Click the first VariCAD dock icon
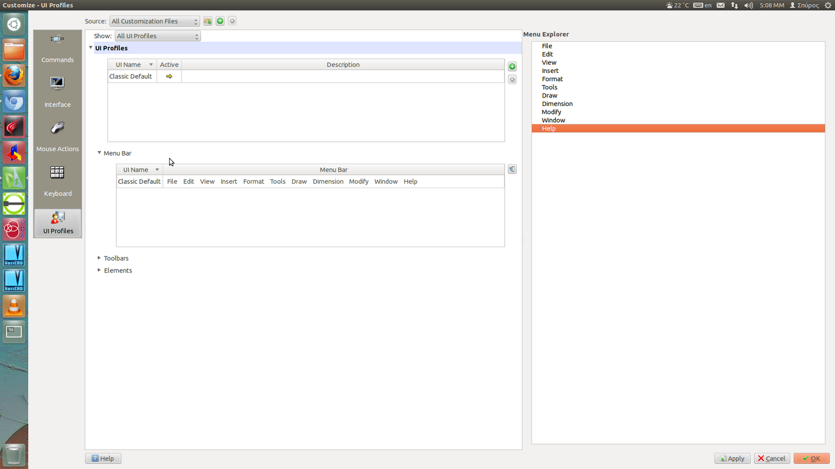 (14, 255)
